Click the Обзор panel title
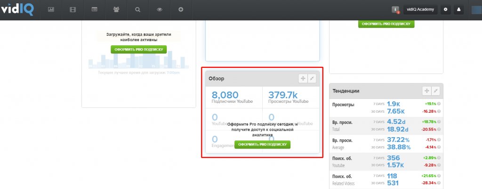Viewport: 482px width, 189px height. click(x=217, y=79)
